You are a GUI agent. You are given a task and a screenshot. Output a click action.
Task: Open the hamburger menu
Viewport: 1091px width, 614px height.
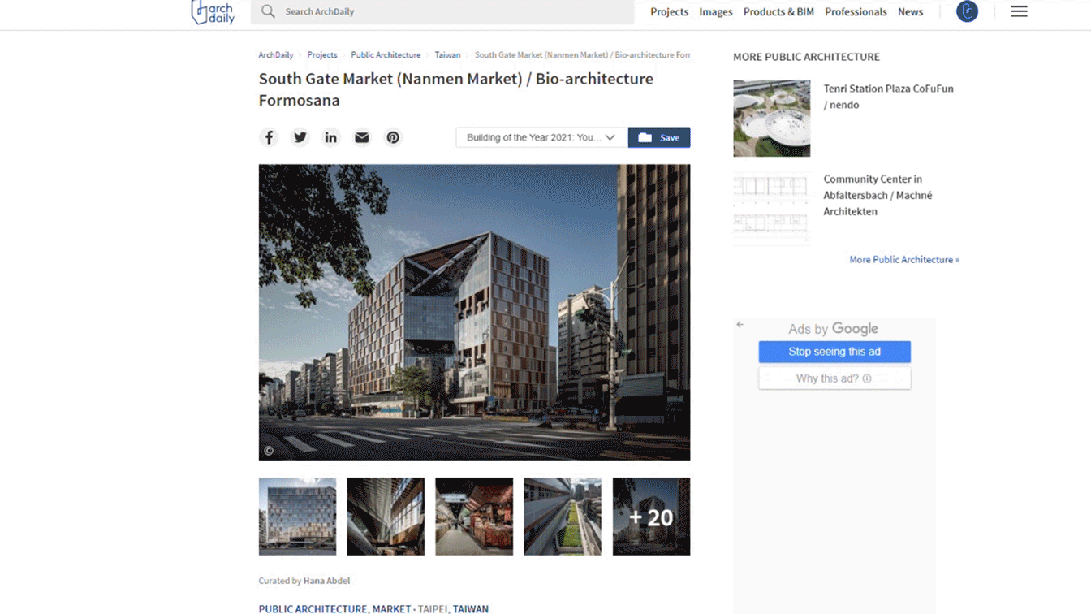coord(1019,11)
